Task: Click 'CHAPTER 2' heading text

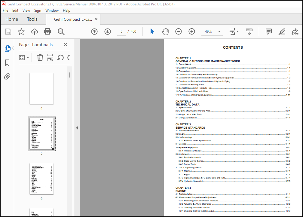Action: (x=183, y=102)
